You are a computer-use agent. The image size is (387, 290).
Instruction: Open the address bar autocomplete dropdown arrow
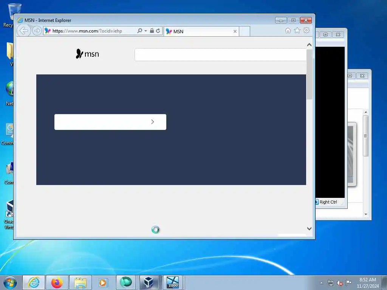click(146, 31)
